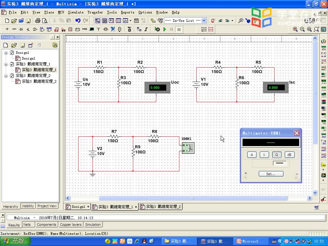Open the Analog op-amp component group
This screenshot has height=246, width=328.
(x=35, y=29)
